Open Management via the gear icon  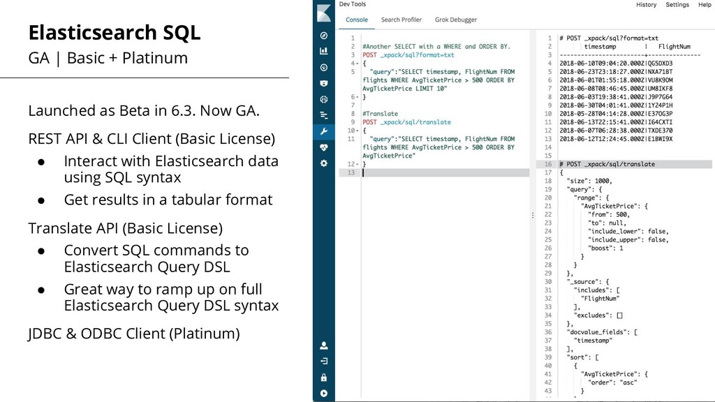point(324,163)
